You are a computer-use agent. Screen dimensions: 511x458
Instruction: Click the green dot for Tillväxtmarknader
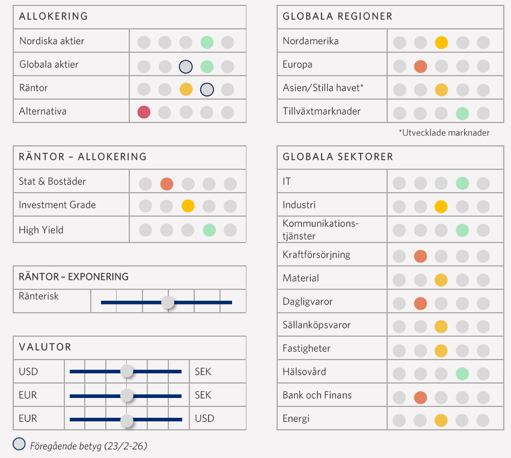click(462, 113)
